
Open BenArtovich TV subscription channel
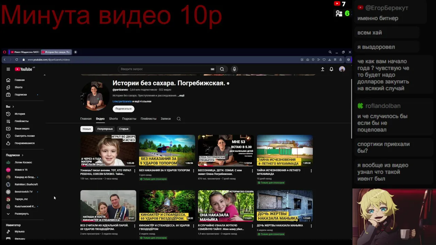(x=24, y=192)
